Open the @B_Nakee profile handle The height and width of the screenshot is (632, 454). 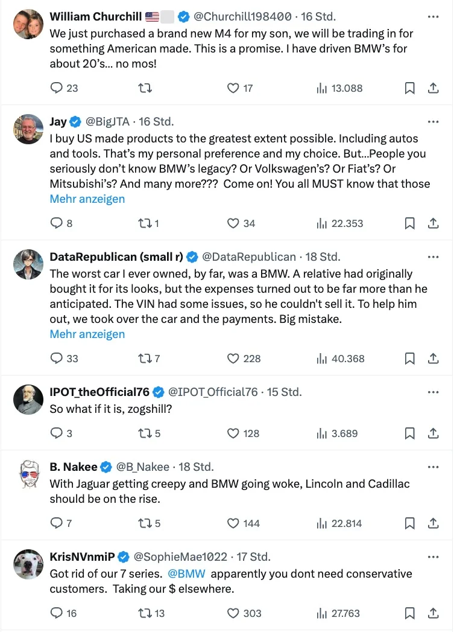pyautogui.click(x=143, y=467)
